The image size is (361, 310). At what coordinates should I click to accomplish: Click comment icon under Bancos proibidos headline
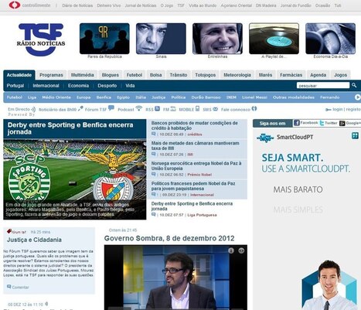[x=154, y=134]
